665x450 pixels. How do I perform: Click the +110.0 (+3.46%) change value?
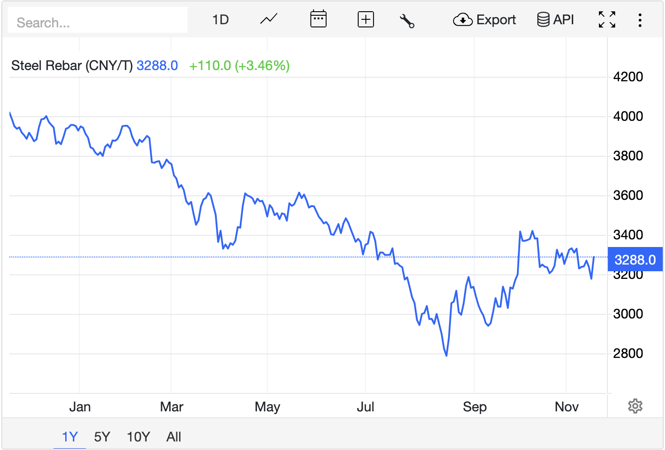click(239, 66)
